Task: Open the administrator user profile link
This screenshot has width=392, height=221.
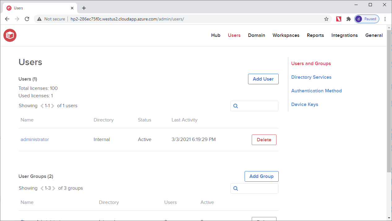Action: pyautogui.click(x=34, y=139)
